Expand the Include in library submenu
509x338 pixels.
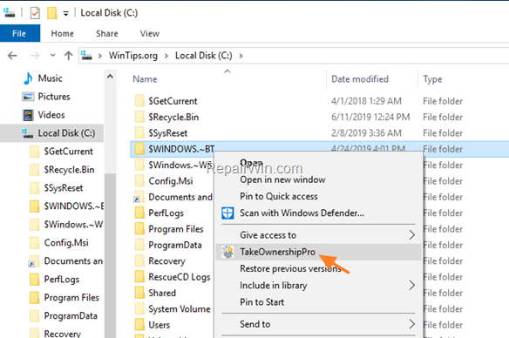click(318, 286)
